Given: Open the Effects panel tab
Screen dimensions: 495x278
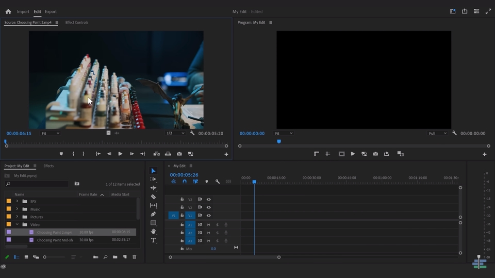Looking at the screenshot, I should tap(48, 166).
